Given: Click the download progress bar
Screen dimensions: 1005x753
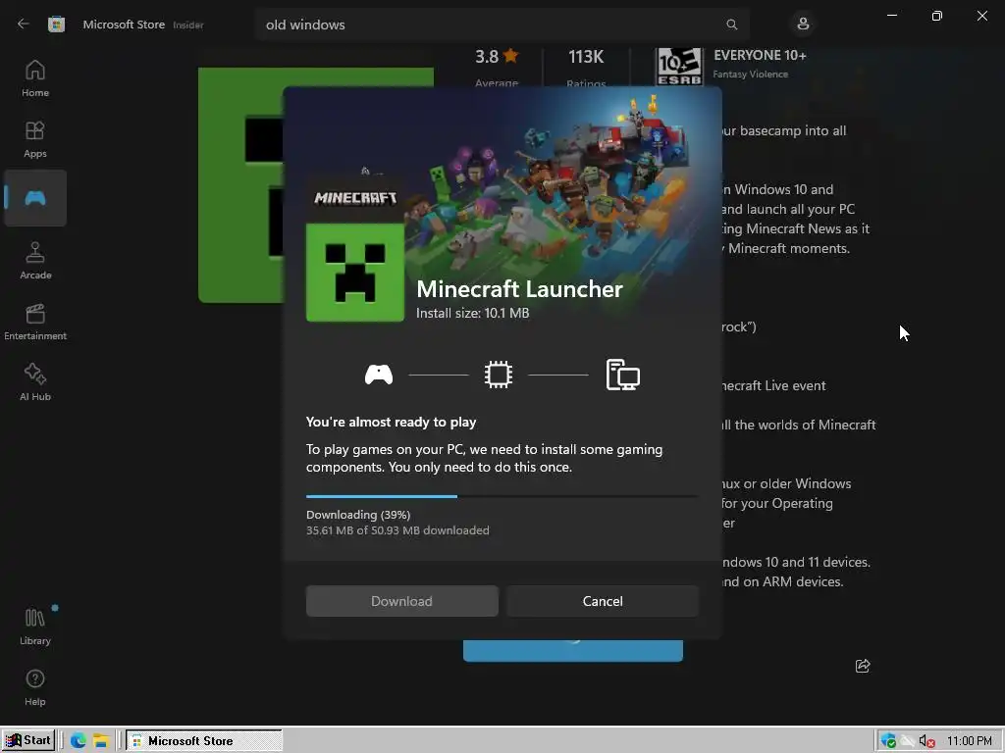Looking at the screenshot, I should (x=502, y=496).
